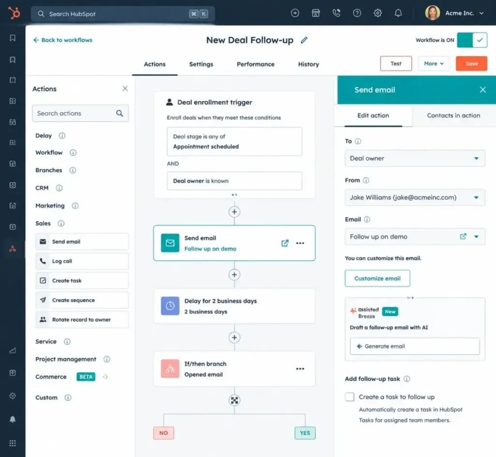This screenshot has height=457, width=496.
Task: Select the YES branch label
Action: [305, 433]
